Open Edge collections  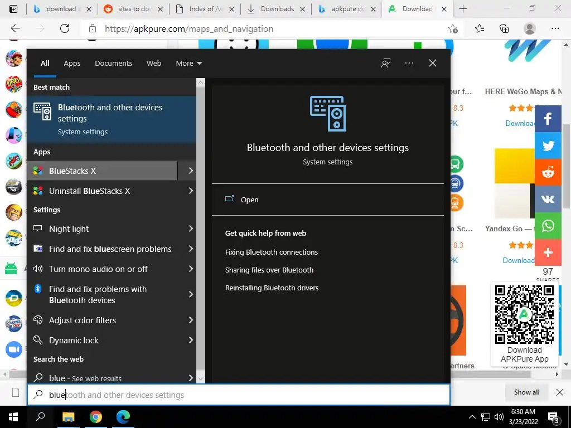504,28
